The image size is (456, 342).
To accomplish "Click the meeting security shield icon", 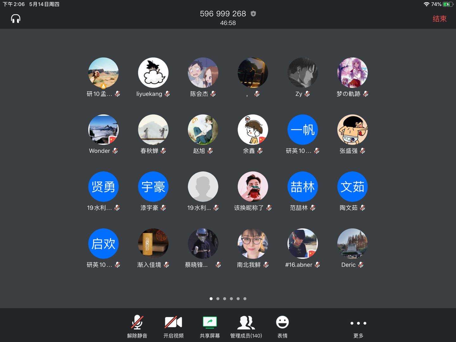I will tap(253, 14).
